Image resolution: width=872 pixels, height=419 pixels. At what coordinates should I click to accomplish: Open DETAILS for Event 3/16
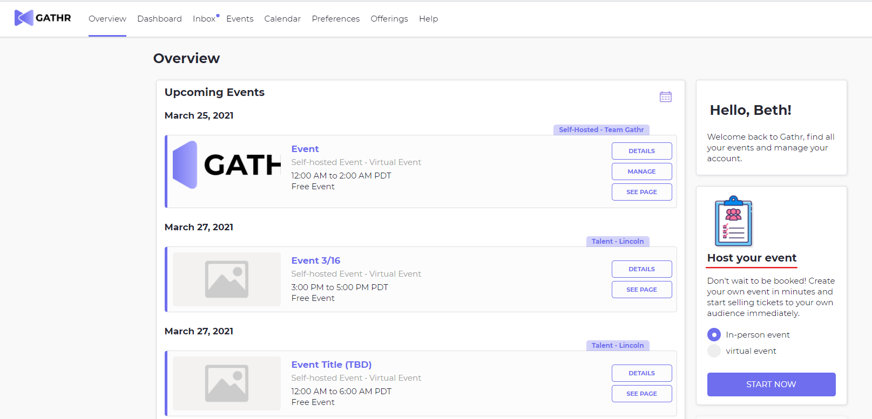(641, 269)
